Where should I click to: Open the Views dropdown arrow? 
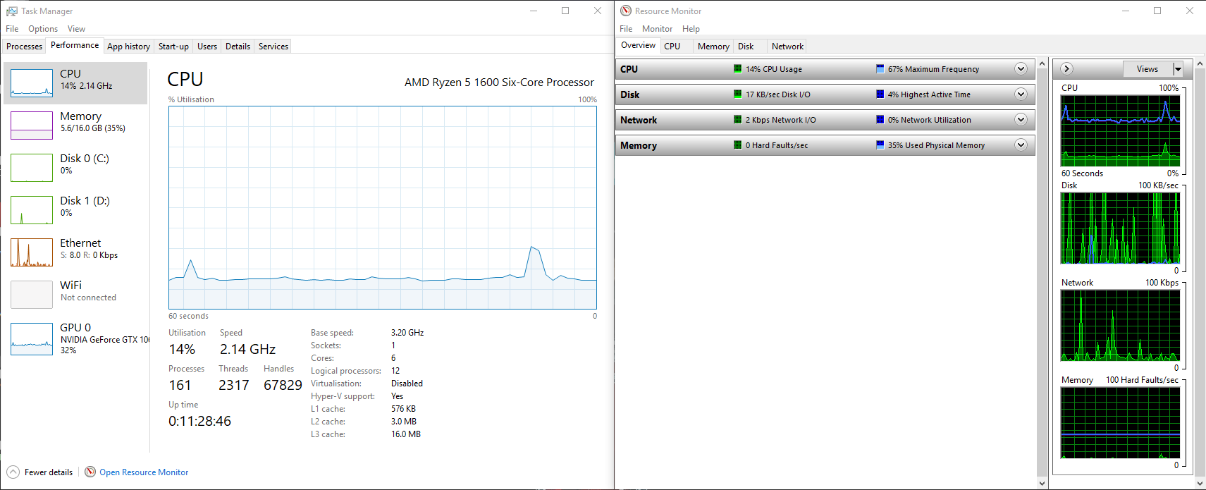pos(1177,68)
